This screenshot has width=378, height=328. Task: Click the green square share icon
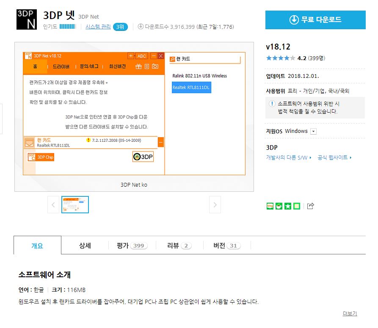297,206
